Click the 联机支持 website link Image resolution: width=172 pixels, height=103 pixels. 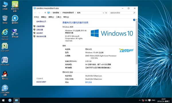point(89,82)
